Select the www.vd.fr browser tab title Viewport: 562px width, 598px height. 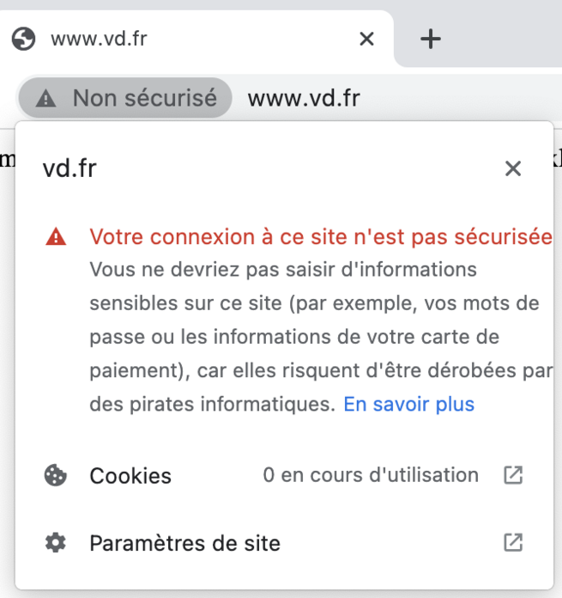coord(99,39)
